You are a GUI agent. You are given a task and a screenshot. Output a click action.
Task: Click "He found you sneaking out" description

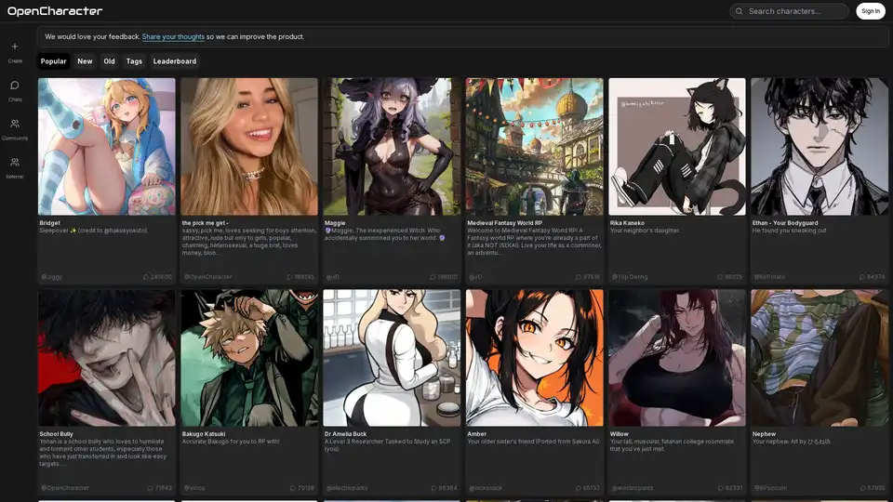click(x=790, y=231)
